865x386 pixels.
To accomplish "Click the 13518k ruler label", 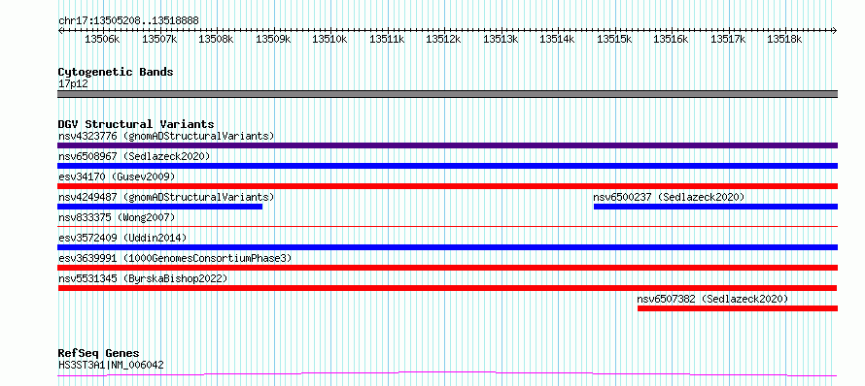I will point(785,39).
